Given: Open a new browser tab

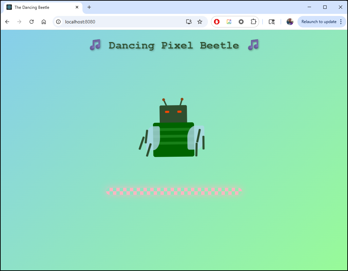Looking at the screenshot, I should [x=89, y=7].
